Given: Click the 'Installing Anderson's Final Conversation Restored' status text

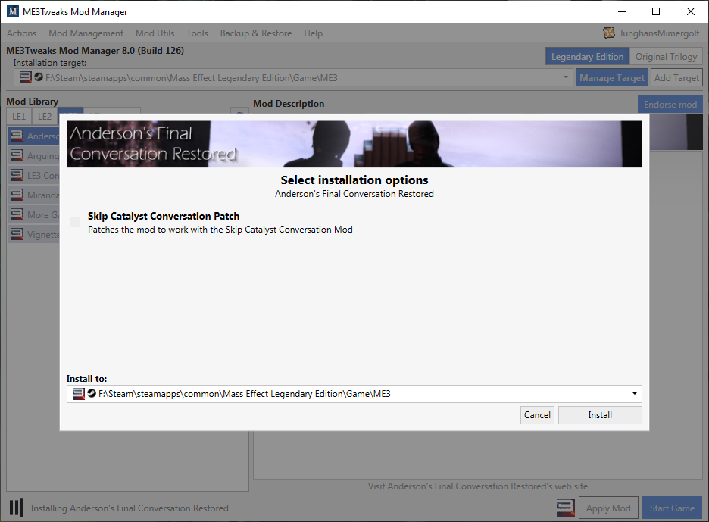Looking at the screenshot, I should coord(130,508).
